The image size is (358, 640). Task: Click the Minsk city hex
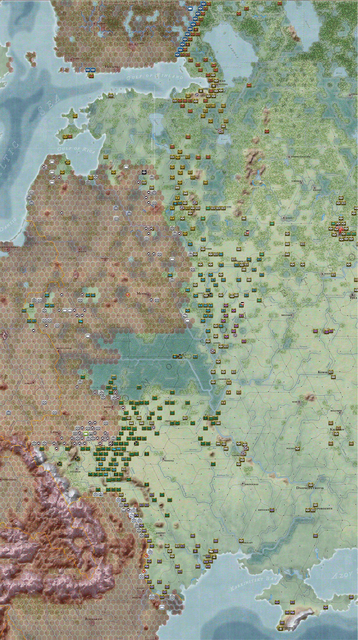point(149,295)
